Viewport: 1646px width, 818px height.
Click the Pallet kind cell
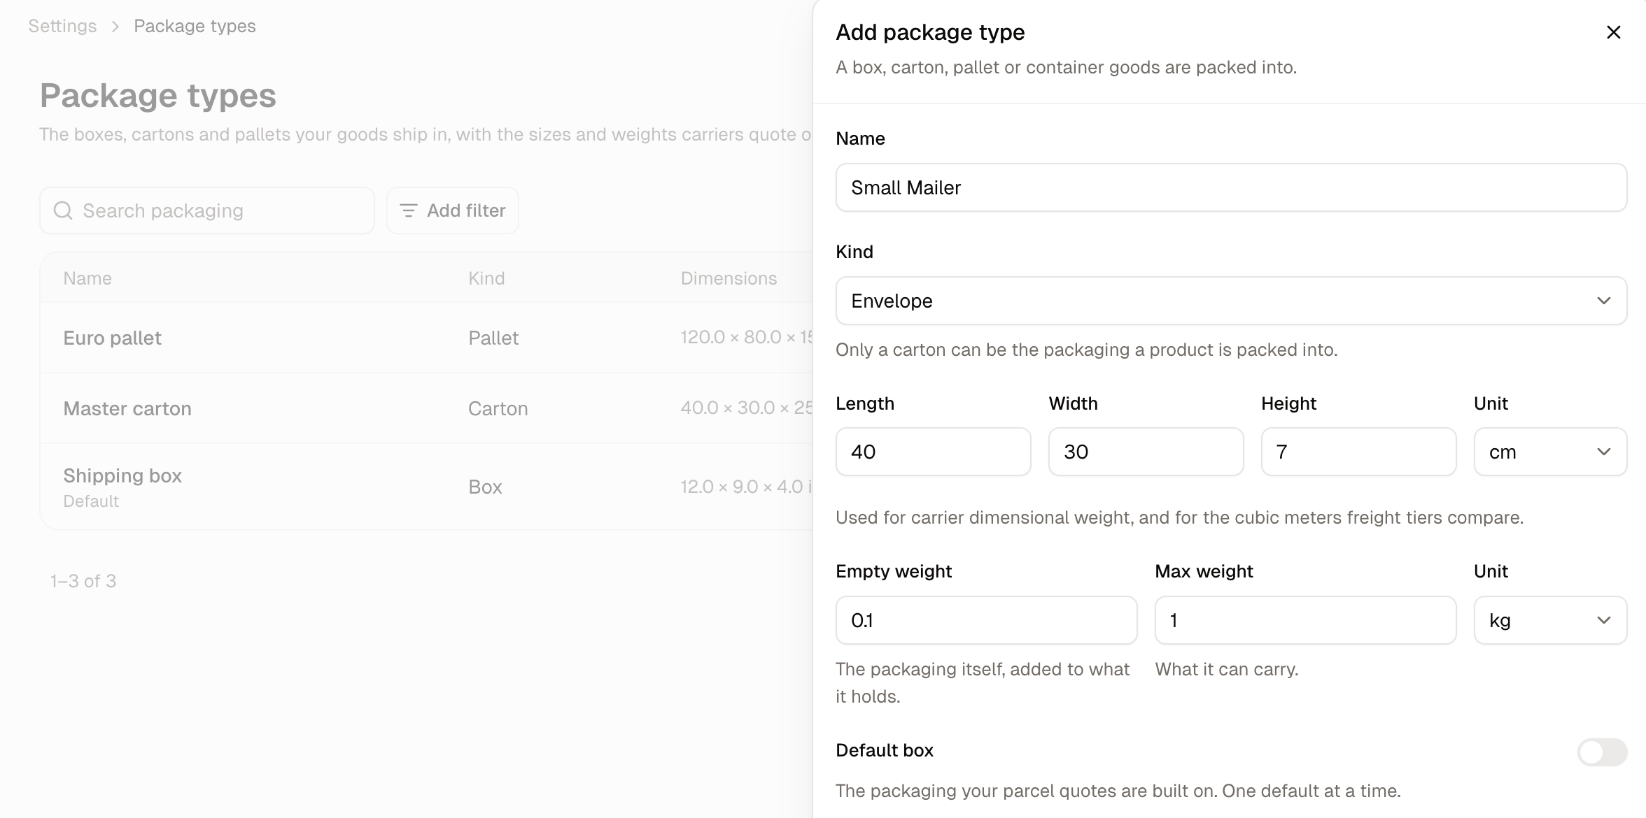point(493,338)
